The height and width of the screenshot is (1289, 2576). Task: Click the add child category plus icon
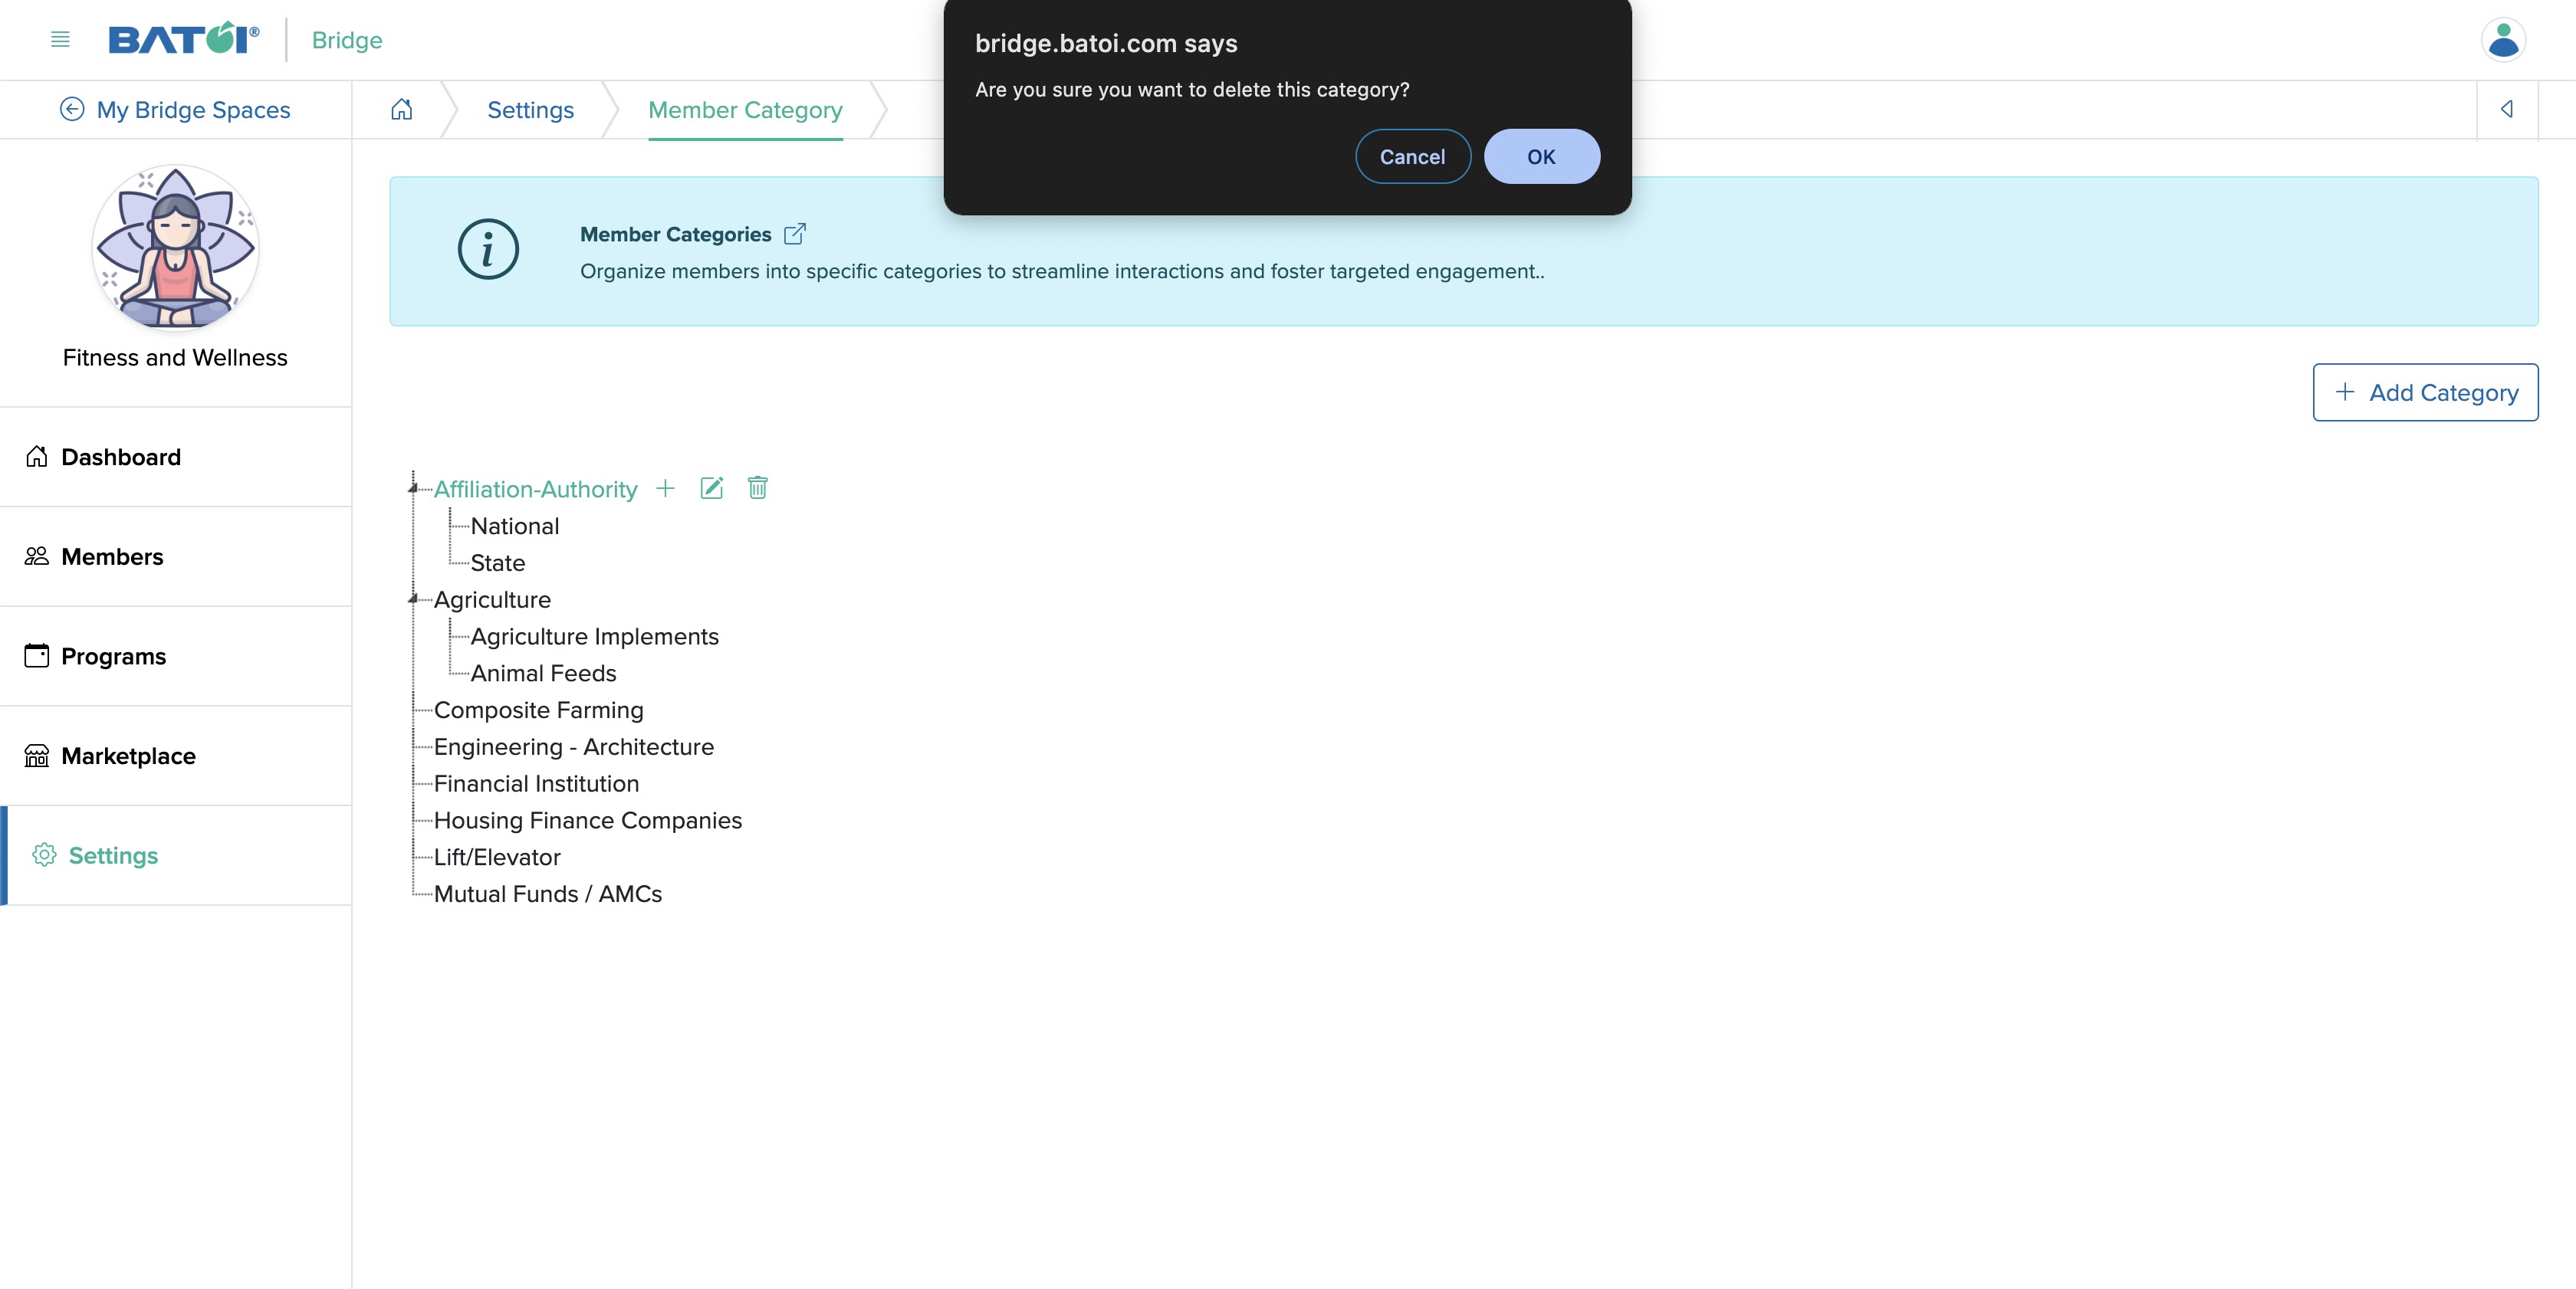665,488
